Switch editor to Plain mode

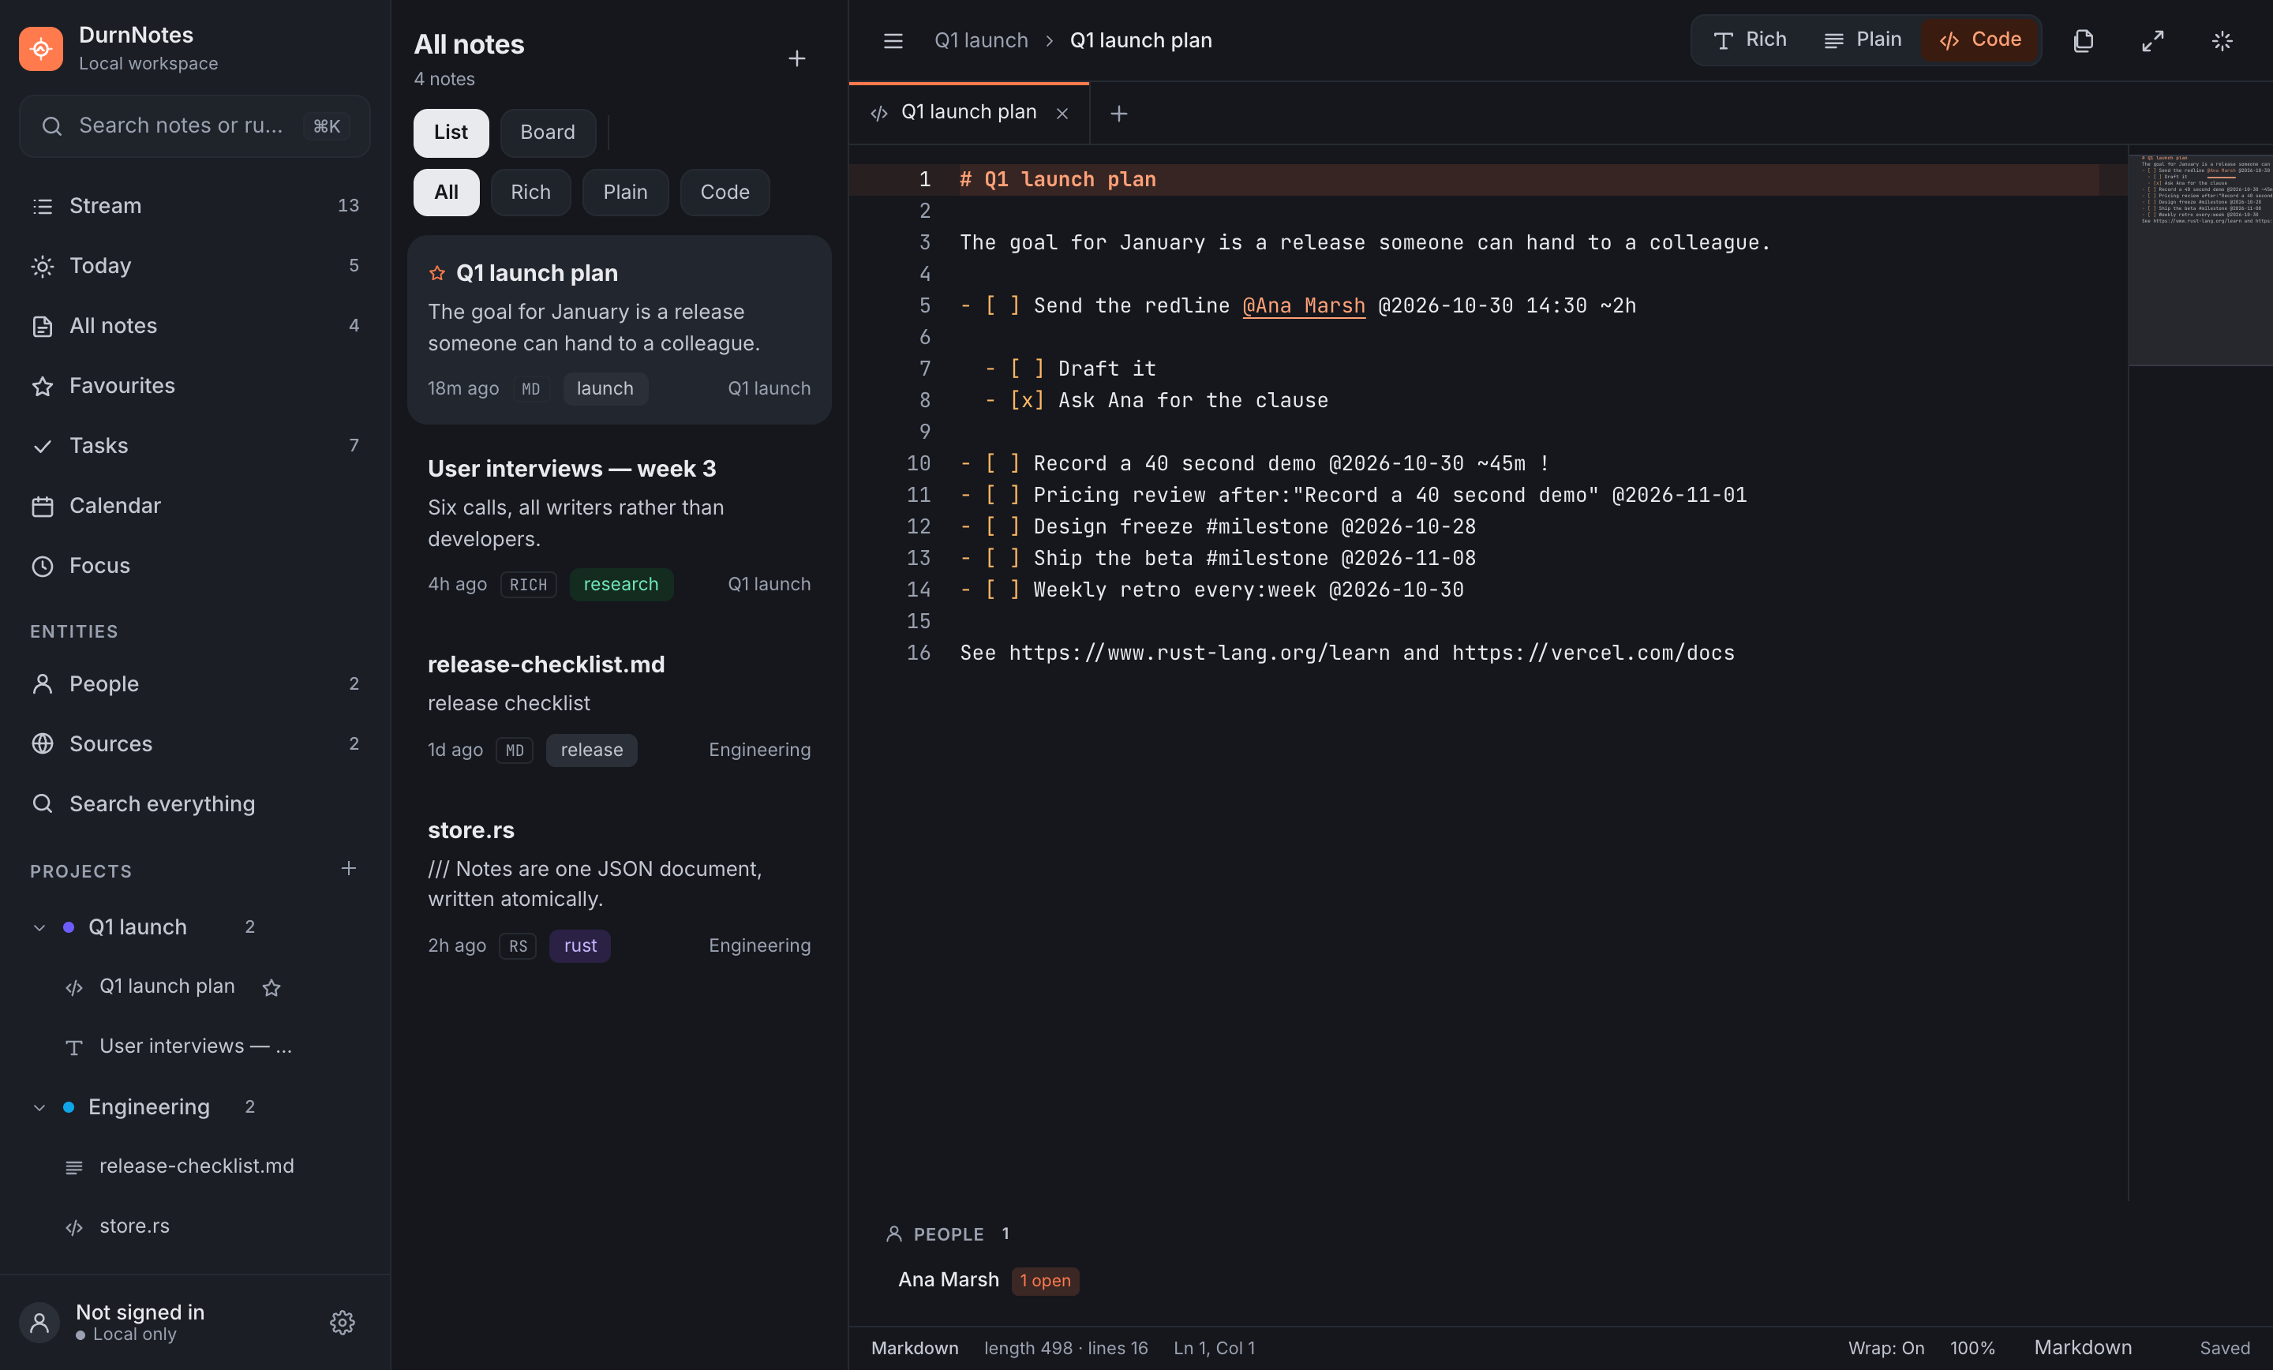pos(1862,39)
